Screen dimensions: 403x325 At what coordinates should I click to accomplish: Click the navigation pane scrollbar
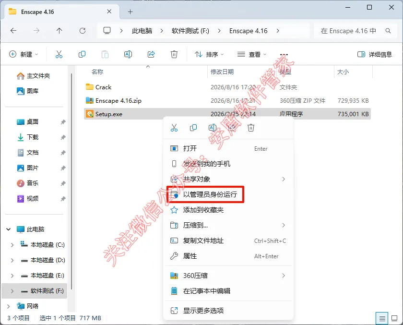pyautogui.click(x=71, y=181)
